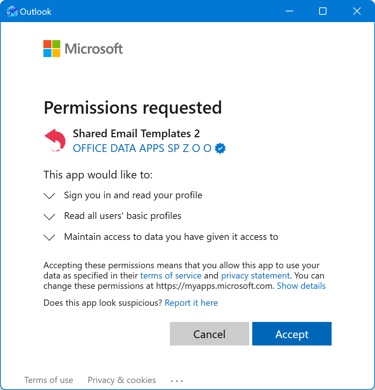Expand the 'Read all users' basic profiles' permission
This screenshot has width=375, height=390.
49,217
